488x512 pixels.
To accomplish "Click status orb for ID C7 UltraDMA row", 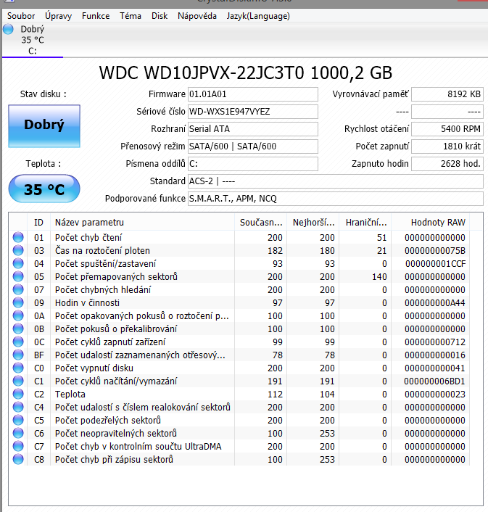I will pos(18,446).
